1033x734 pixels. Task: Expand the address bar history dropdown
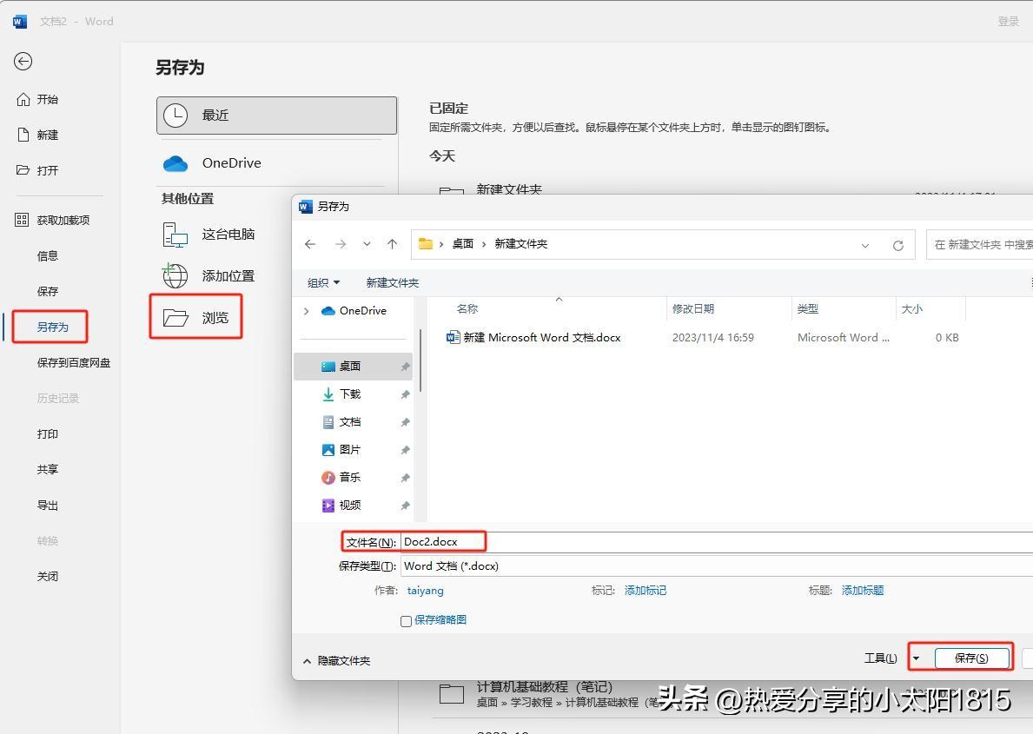[865, 246]
